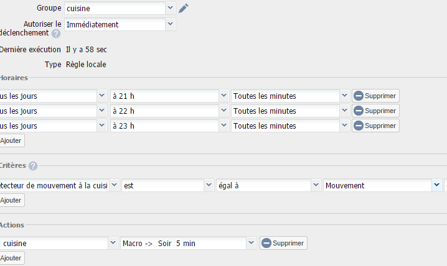Open motion detector device criteria dropdown
Viewport: 447px width, 266px height.
pyautogui.click(x=115, y=185)
